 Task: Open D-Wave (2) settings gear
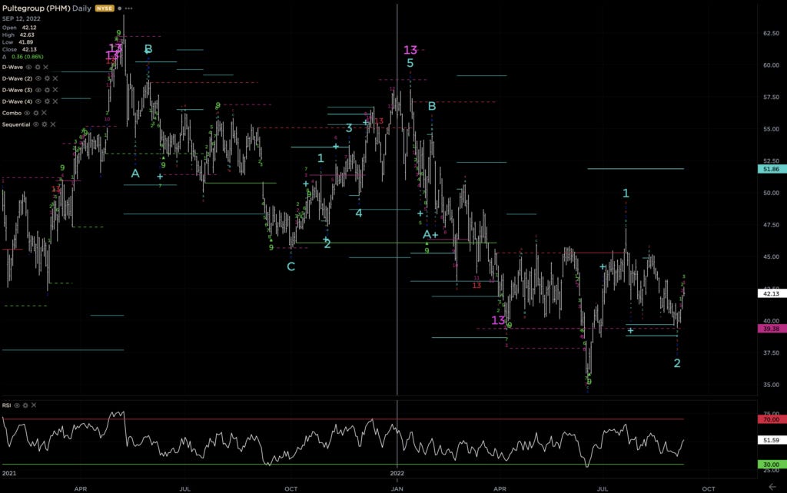pyautogui.click(x=47, y=79)
